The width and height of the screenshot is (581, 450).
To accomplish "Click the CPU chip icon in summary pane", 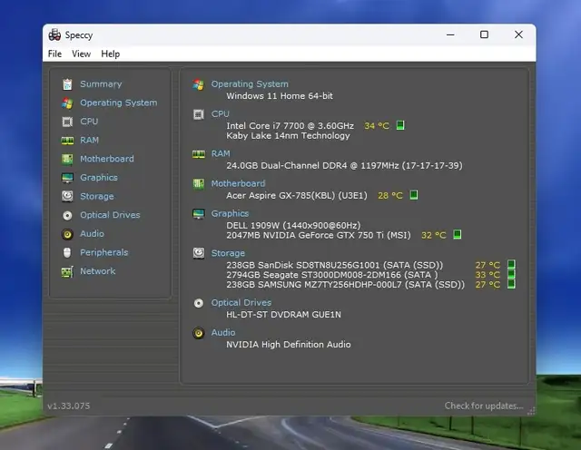I will pyautogui.click(x=198, y=114).
